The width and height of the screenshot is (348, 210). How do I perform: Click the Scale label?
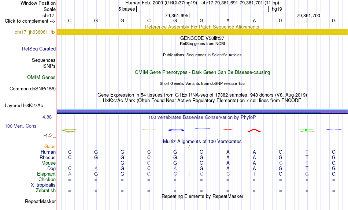pos(49,9)
